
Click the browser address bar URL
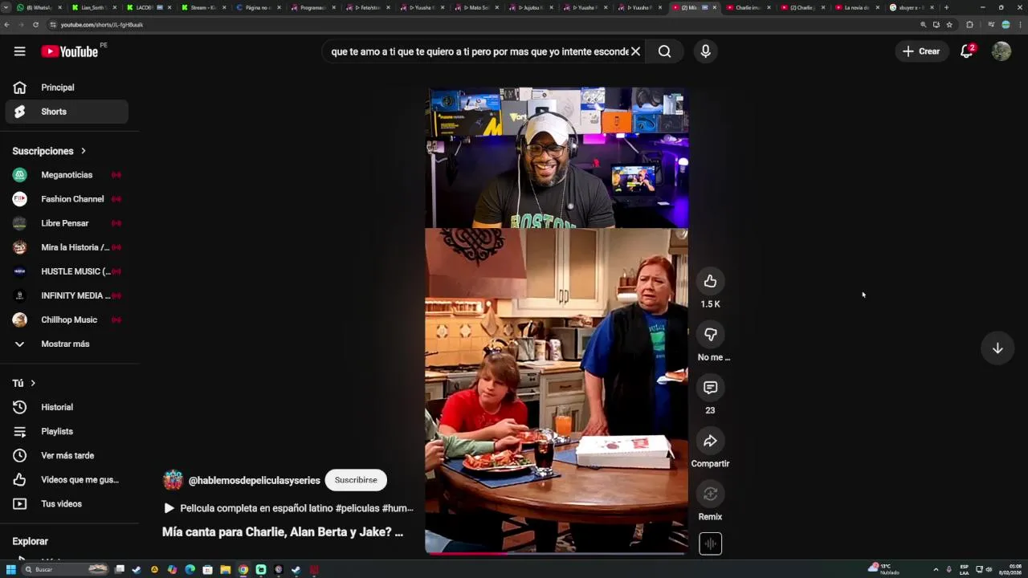(102, 25)
